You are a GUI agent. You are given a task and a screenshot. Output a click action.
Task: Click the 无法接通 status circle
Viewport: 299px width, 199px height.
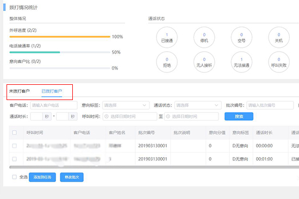pyautogui.click(x=241, y=62)
